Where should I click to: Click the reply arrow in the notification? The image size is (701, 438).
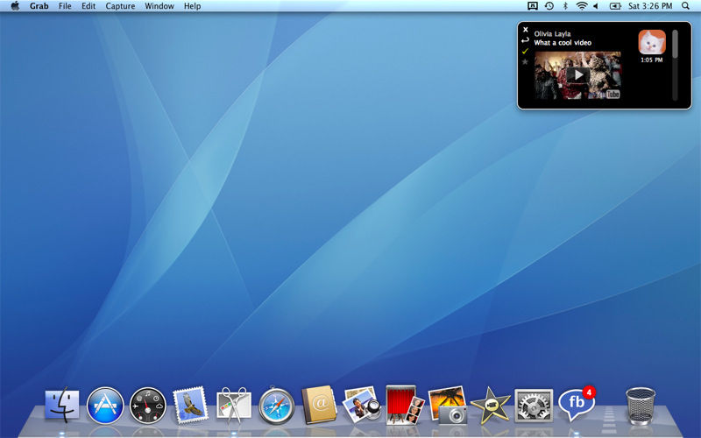point(525,40)
